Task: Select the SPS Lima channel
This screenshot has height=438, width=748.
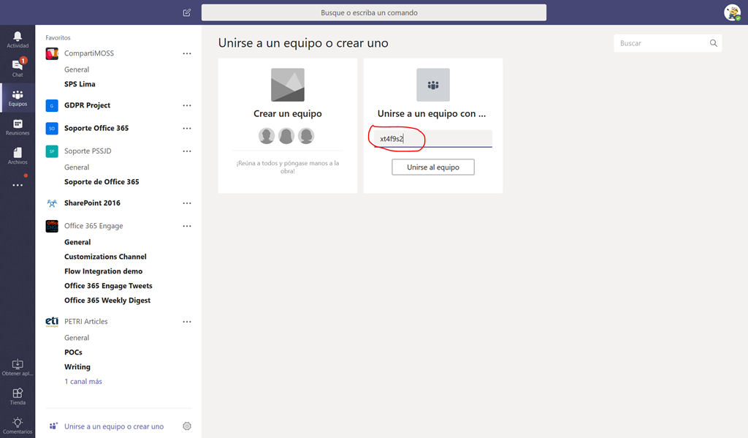Action: coord(80,84)
